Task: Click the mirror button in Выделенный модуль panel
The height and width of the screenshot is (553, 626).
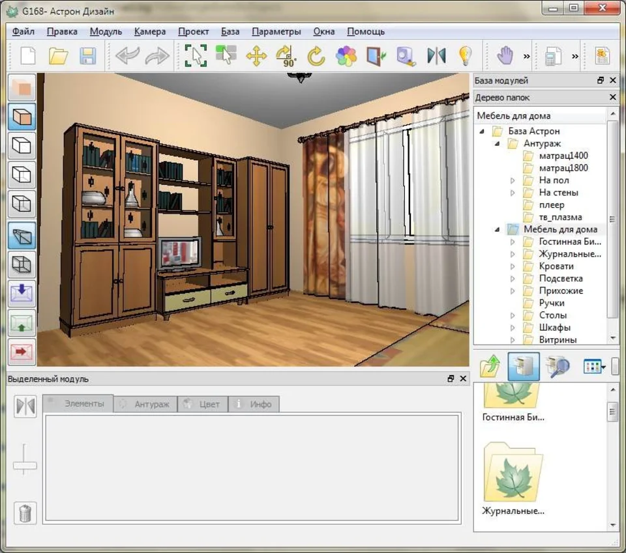Action: click(25, 406)
